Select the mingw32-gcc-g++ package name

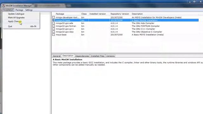65,29
